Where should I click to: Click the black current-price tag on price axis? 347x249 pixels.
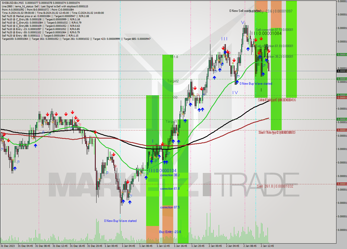(x=342, y=71)
